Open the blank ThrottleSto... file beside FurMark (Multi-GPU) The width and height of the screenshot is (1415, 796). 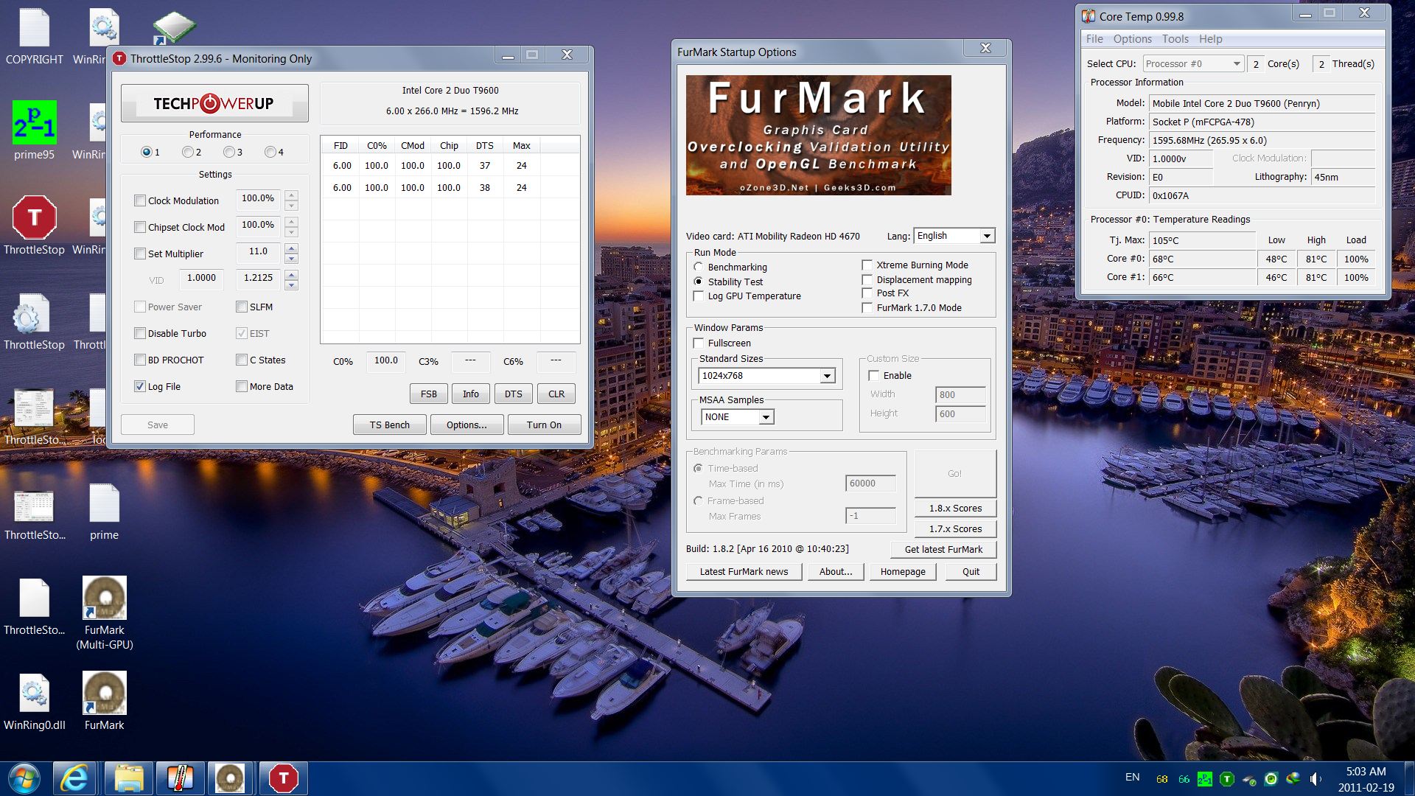point(34,607)
